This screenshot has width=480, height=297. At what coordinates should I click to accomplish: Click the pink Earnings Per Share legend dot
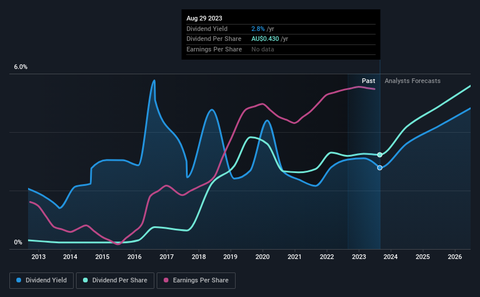click(x=166, y=280)
